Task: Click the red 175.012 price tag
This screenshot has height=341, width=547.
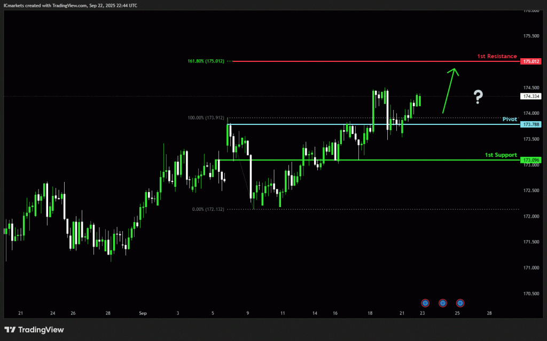Action: pos(530,62)
